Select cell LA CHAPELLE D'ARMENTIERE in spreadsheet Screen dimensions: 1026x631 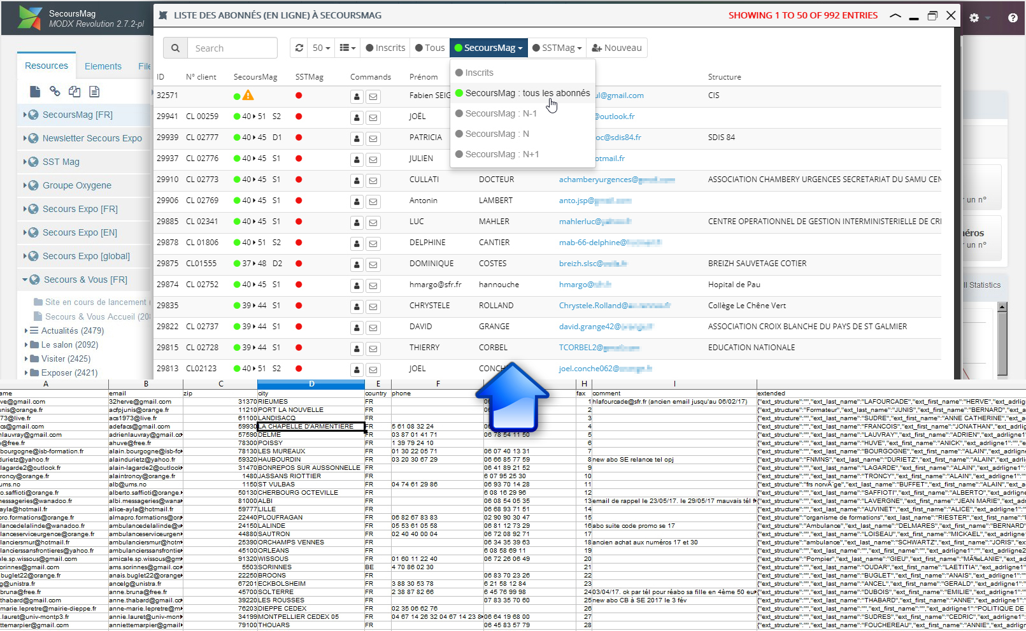click(311, 427)
